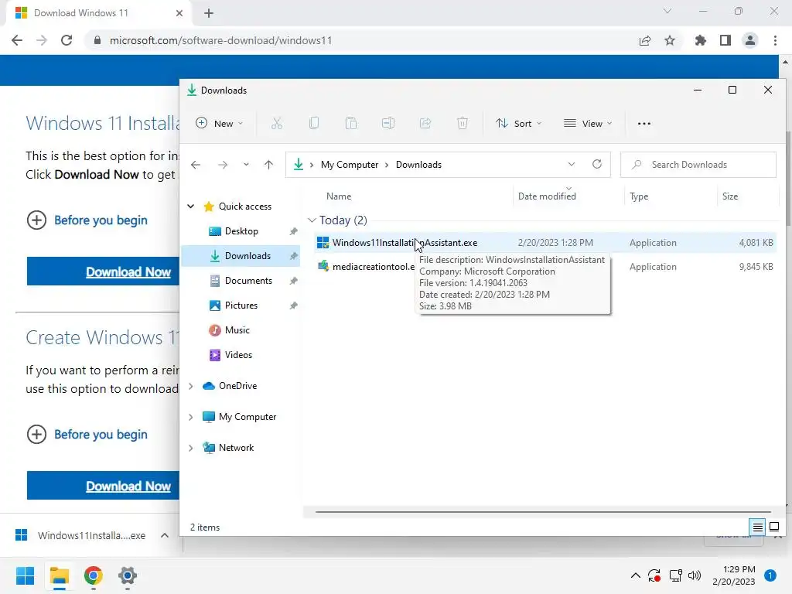Select Music in navigation pane
Viewport: 792px width, 594px height.
click(x=241, y=329)
